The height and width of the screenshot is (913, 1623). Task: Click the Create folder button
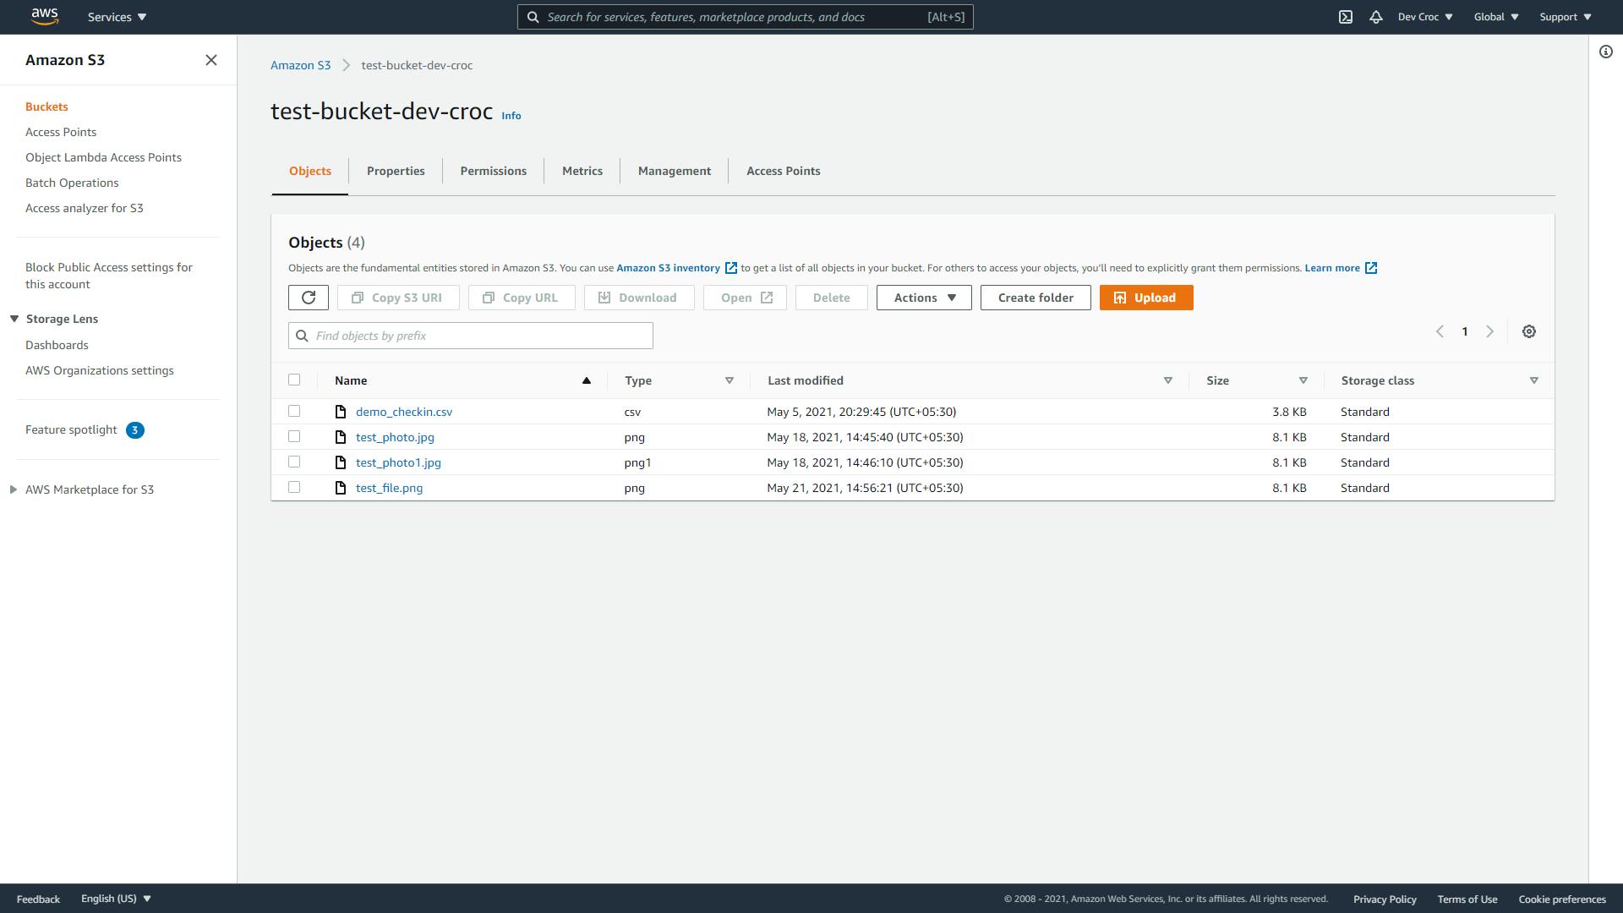1036,298
